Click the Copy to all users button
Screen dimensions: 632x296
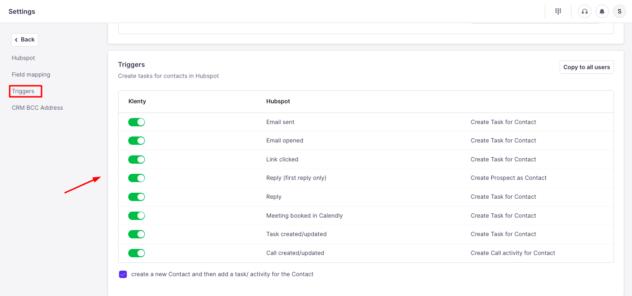586,67
